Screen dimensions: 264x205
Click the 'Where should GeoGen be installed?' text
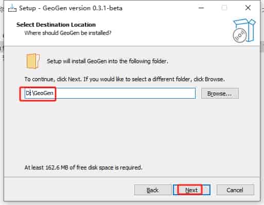click(68, 33)
